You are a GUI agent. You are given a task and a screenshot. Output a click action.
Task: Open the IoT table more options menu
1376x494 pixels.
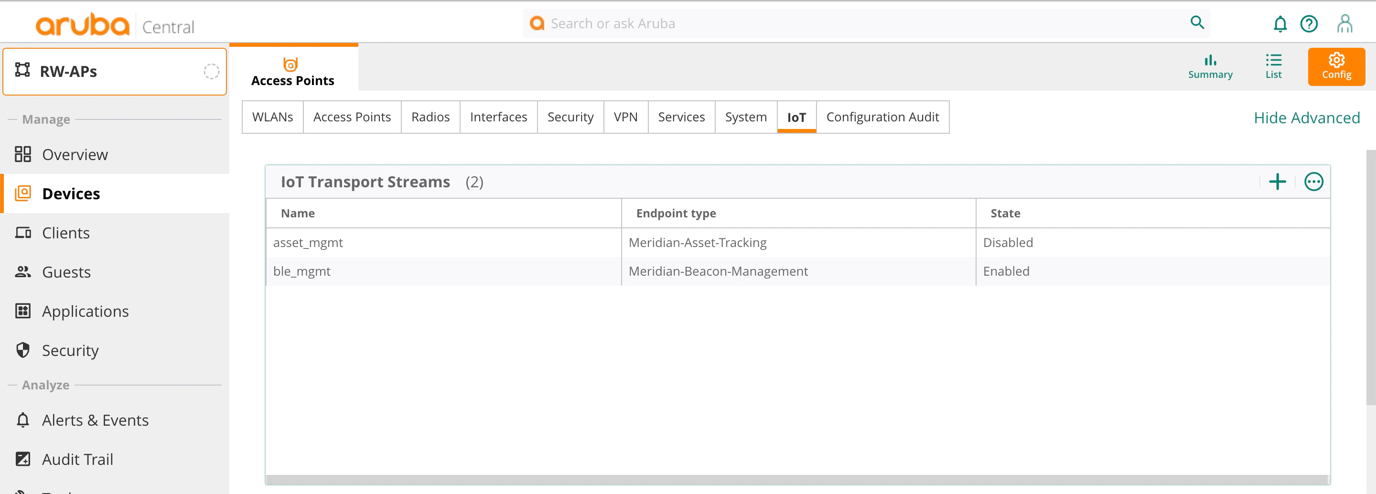pyautogui.click(x=1313, y=182)
